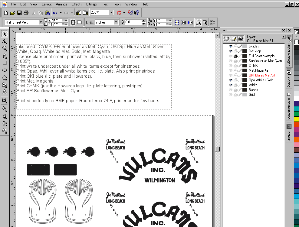Click the Import icon
The width and height of the screenshot is (299, 227).
tap(79, 13)
